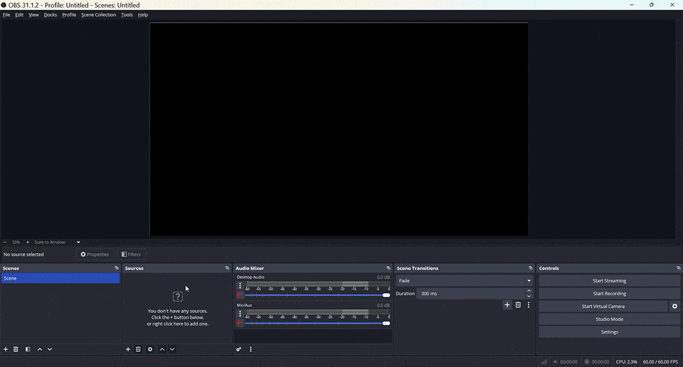Add a new scene with plus icon
Image resolution: width=683 pixels, height=367 pixels.
pos(5,349)
